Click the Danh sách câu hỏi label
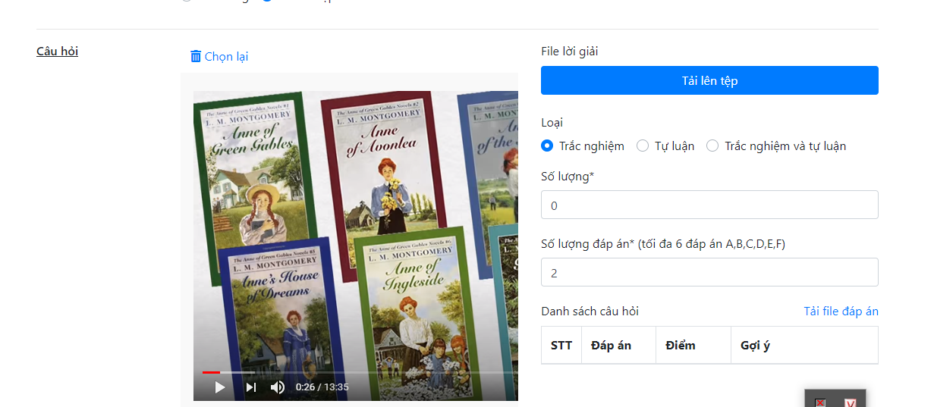Image resolution: width=934 pixels, height=407 pixels. point(590,311)
